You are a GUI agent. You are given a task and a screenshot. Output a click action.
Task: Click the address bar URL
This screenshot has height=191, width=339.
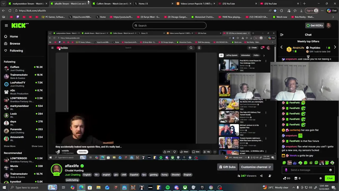pos(32,11)
